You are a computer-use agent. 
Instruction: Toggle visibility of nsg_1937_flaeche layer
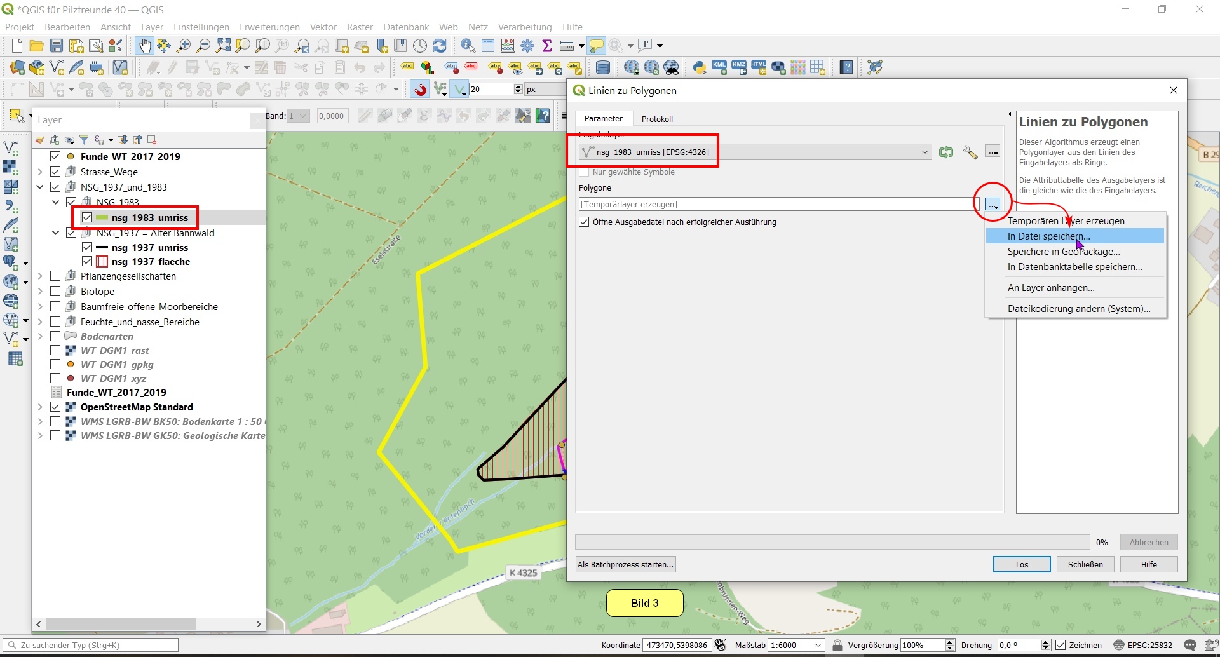[87, 262]
